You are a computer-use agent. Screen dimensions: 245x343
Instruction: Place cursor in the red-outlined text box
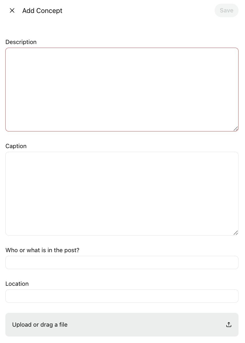(122, 89)
